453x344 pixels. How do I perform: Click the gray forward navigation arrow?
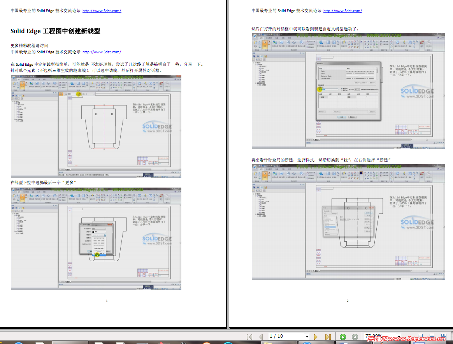[x=355, y=337]
